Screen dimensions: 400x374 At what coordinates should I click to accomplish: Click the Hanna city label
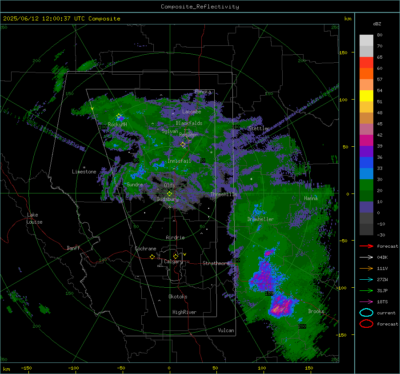pyautogui.click(x=311, y=198)
